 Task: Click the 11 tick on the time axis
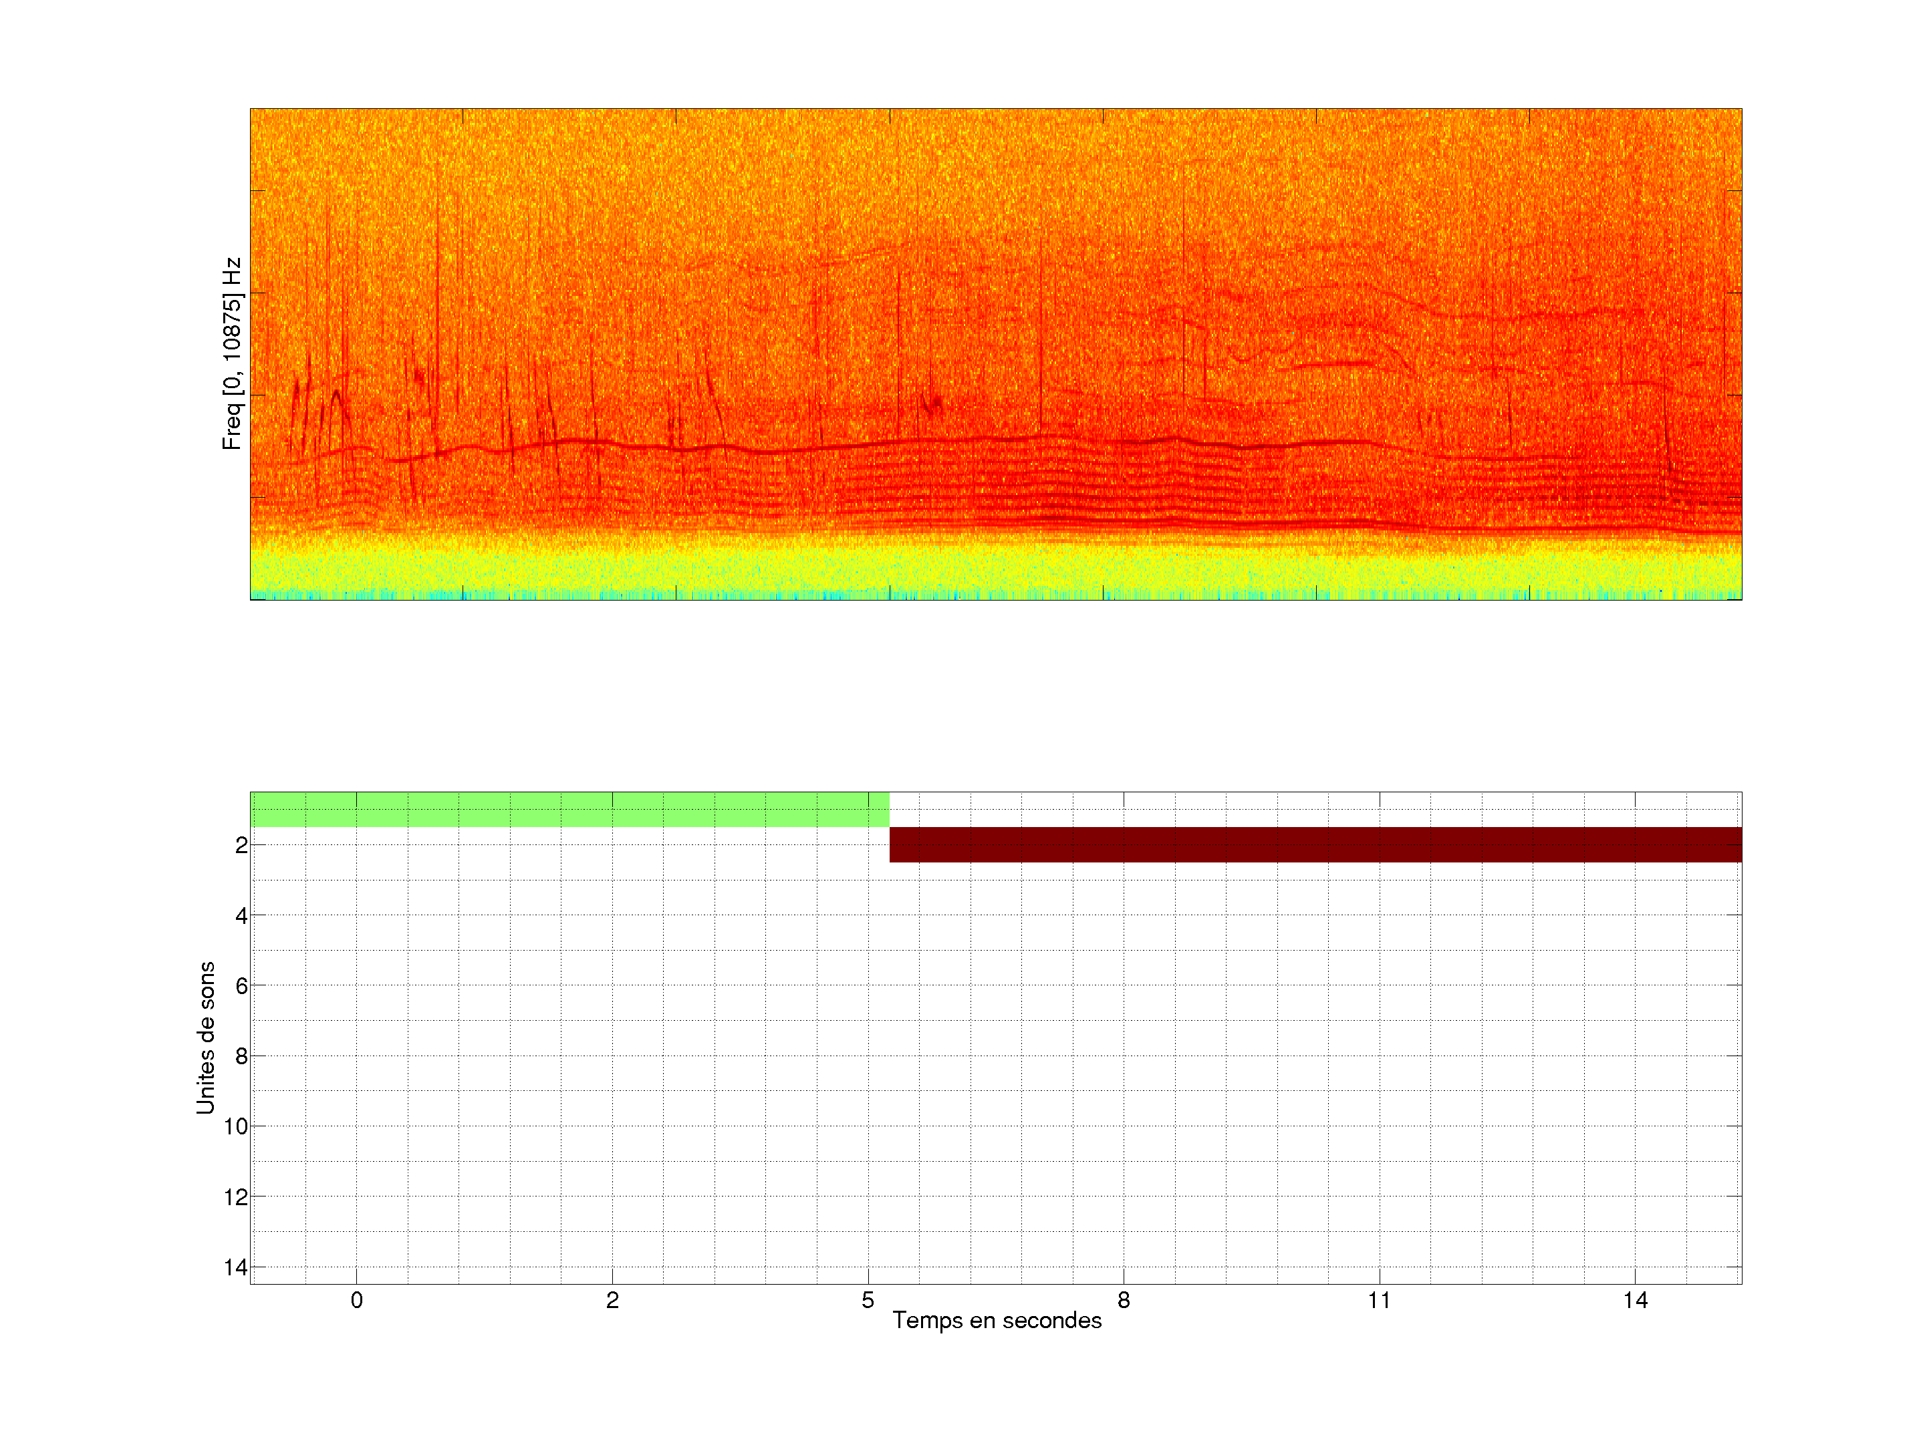[x=1380, y=1300]
